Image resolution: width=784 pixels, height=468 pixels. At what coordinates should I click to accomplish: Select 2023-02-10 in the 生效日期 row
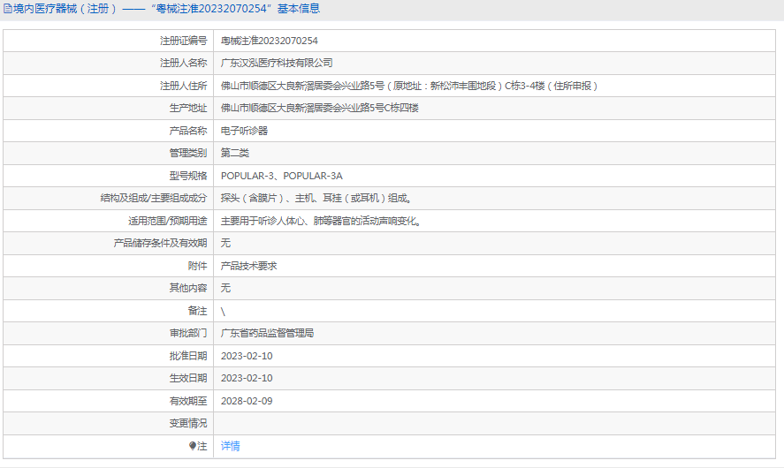tap(247, 378)
